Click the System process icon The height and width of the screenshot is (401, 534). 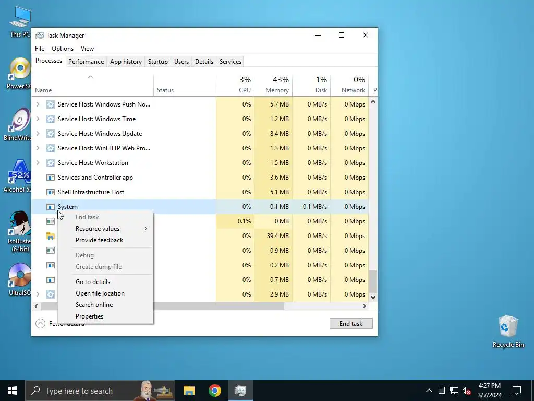[51, 207]
